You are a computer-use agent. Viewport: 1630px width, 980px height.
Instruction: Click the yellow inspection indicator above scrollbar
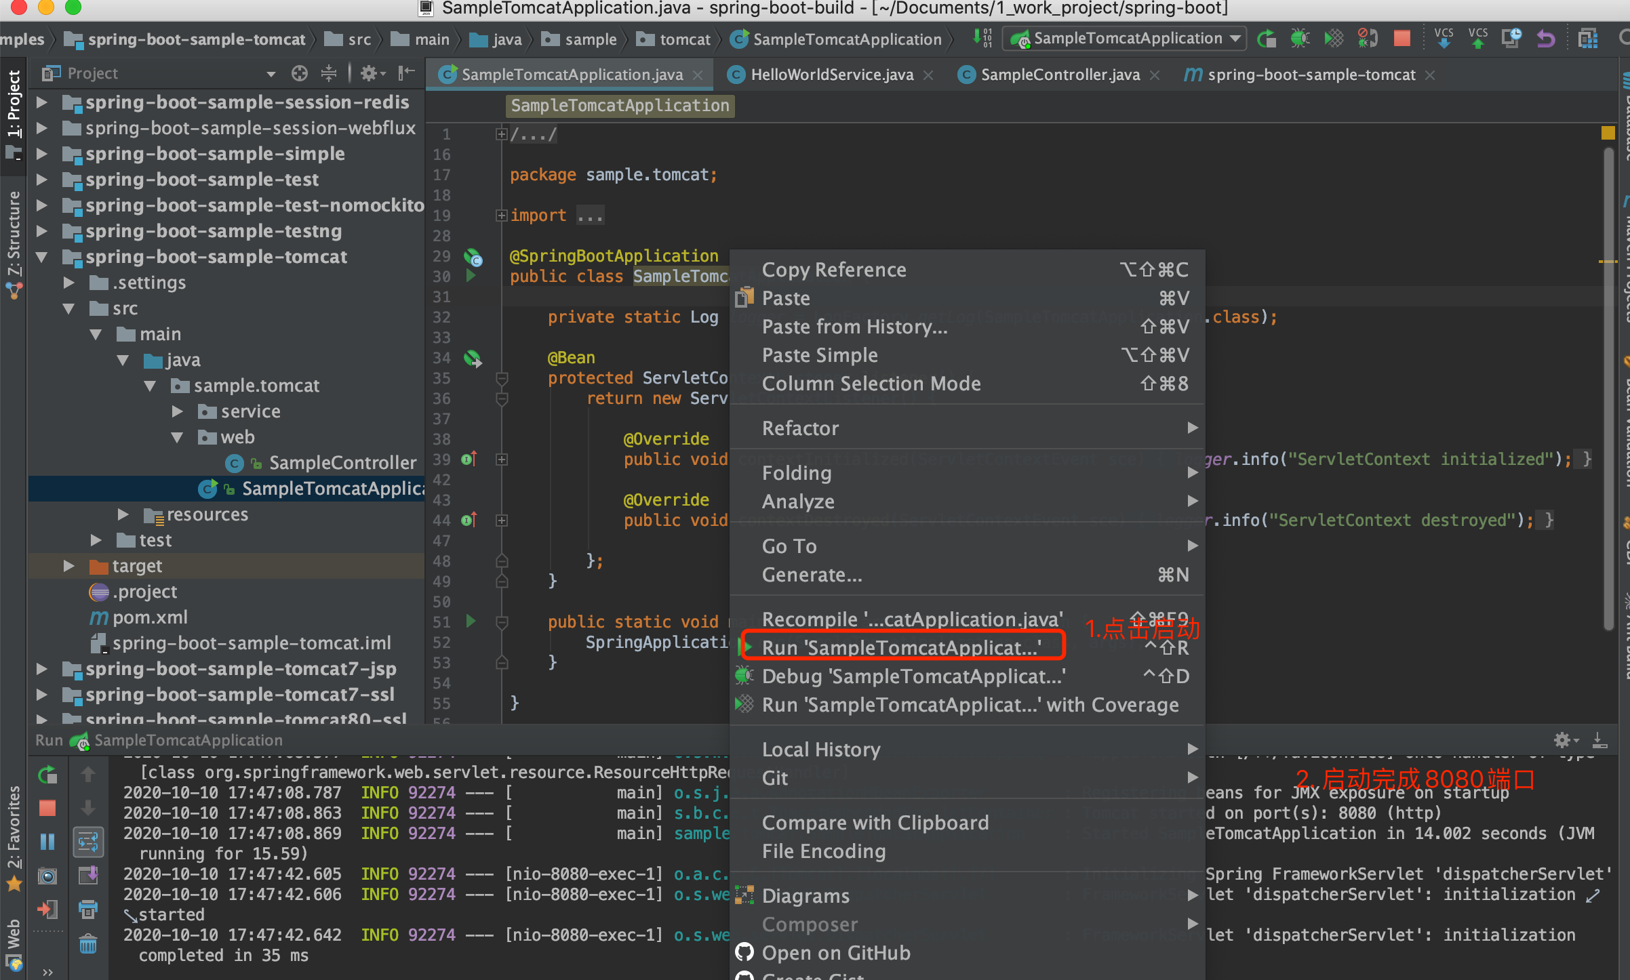(1608, 133)
